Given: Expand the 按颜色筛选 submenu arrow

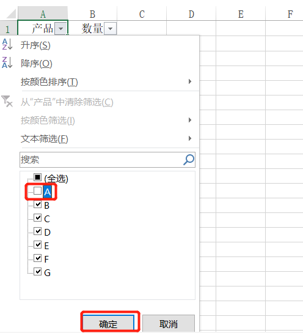Looking at the screenshot, I should (190, 120).
